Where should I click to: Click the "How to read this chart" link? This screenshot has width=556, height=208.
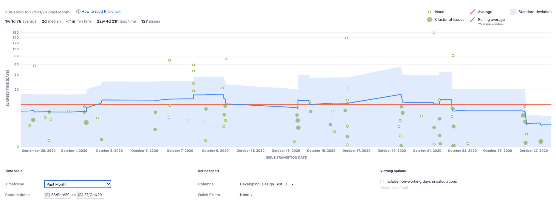pyautogui.click(x=100, y=12)
